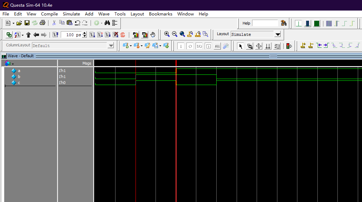362x202 pixels.
Task: Select the Two cursor mode tool
Action: click(x=268, y=46)
